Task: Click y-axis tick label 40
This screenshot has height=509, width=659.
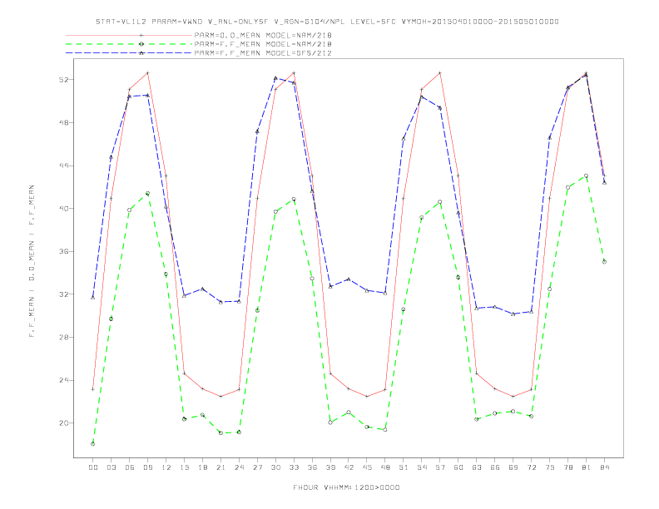Action: pos(63,208)
